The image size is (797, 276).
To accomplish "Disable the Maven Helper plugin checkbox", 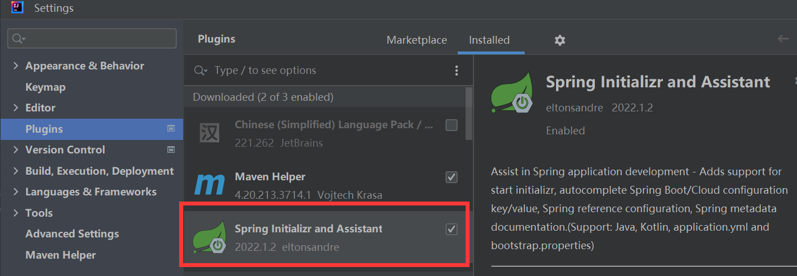I will (x=452, y=177).
